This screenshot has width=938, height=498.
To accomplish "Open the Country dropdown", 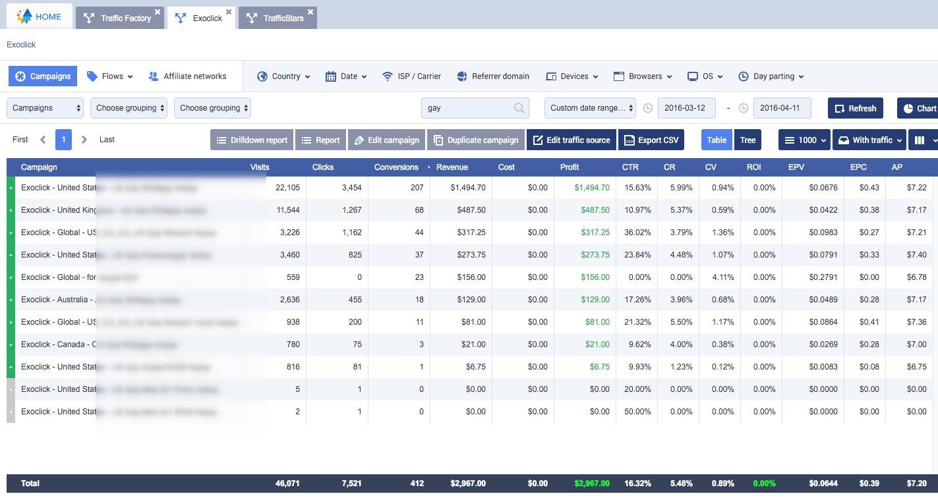I will 283,76.
